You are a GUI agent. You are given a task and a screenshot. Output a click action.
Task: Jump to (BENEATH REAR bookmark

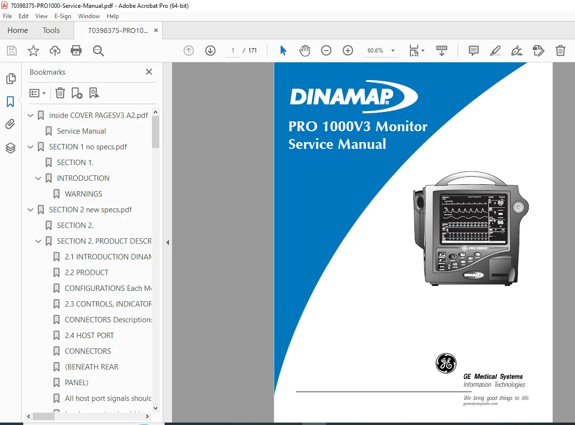tap(91, 367)
